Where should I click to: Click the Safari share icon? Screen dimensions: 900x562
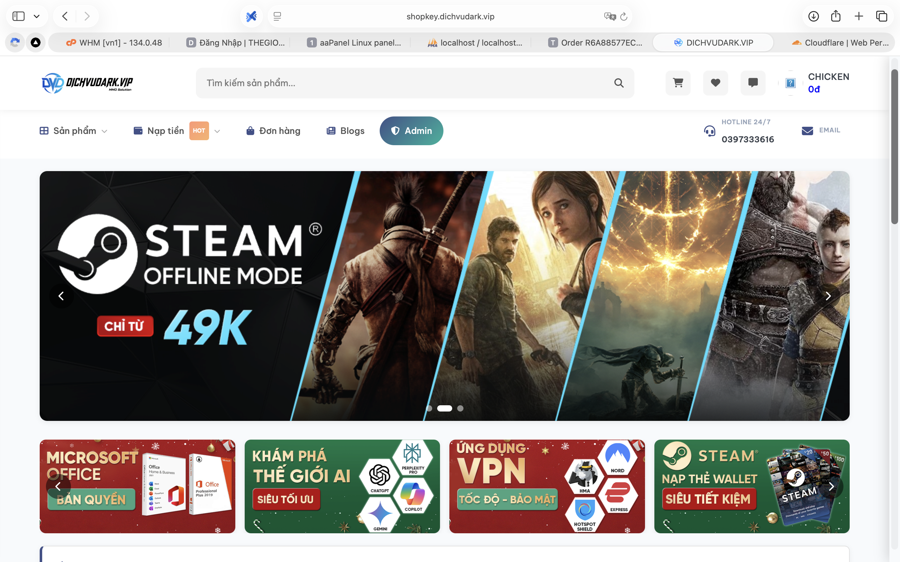[x=836, y=16]
